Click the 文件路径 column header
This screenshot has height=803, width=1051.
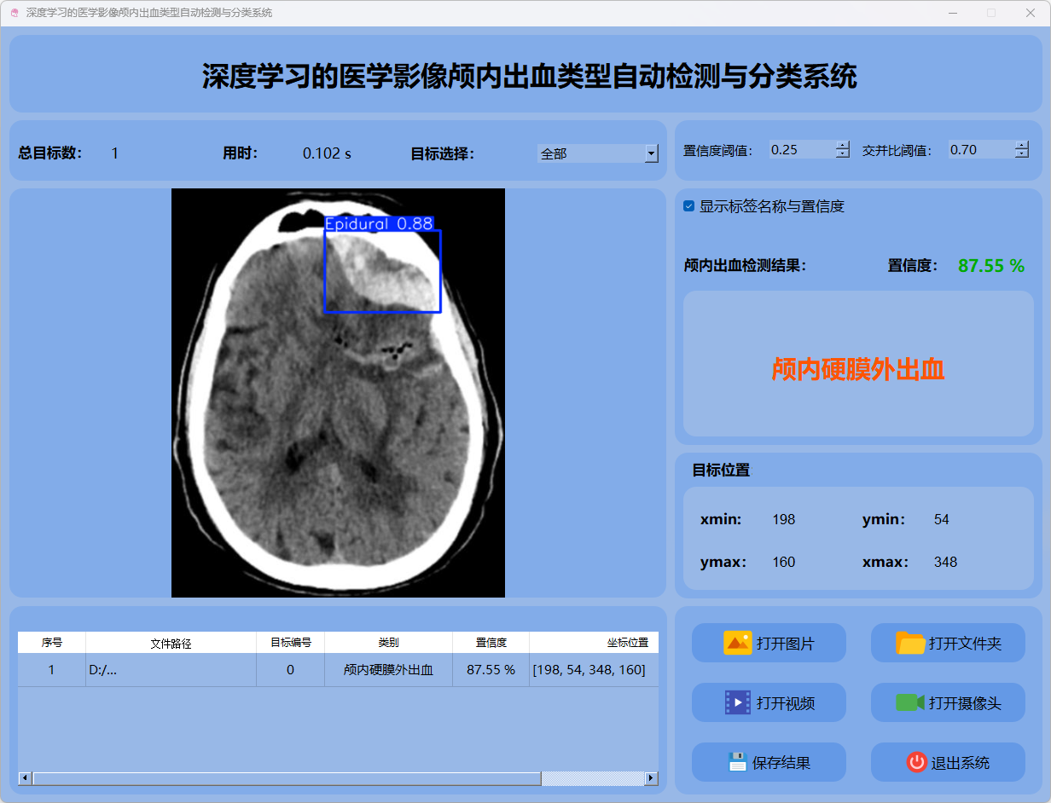click(x=171, y=643)
